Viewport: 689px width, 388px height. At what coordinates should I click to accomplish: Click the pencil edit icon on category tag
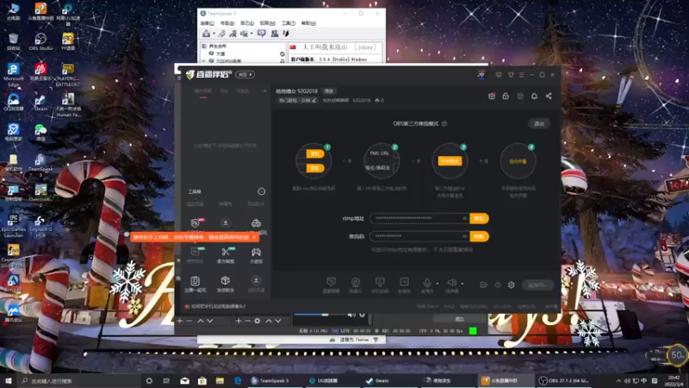(x=314, y=100)
